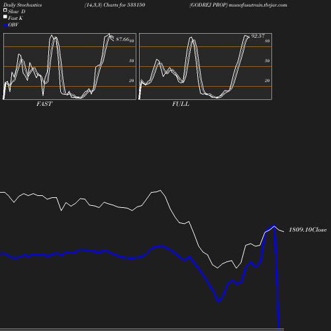Image resolution: width=331 pixels, height=331 pixels.
Task: Click the 87.66 value in FAST chart
Action: (x=122, y=39)
